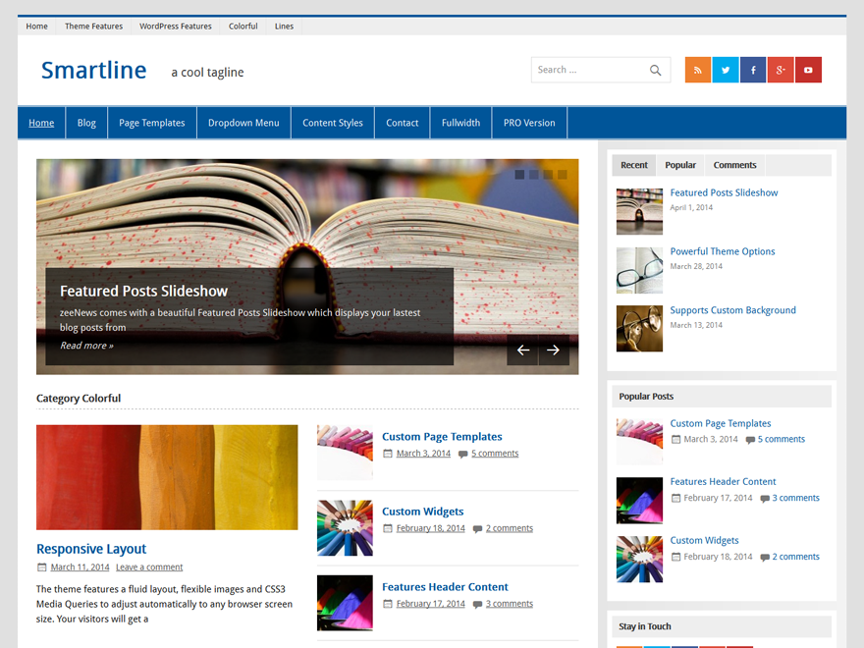Switch to the Comments sidebar tab

(x=734, y=165)
